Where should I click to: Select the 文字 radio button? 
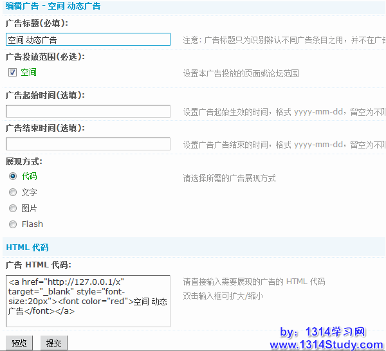coord(13,192)
